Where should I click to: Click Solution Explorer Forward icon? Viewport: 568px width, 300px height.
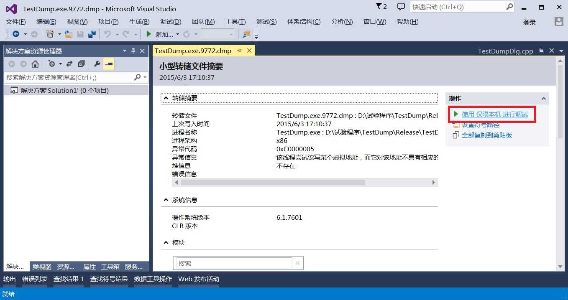tap(23, 64)
